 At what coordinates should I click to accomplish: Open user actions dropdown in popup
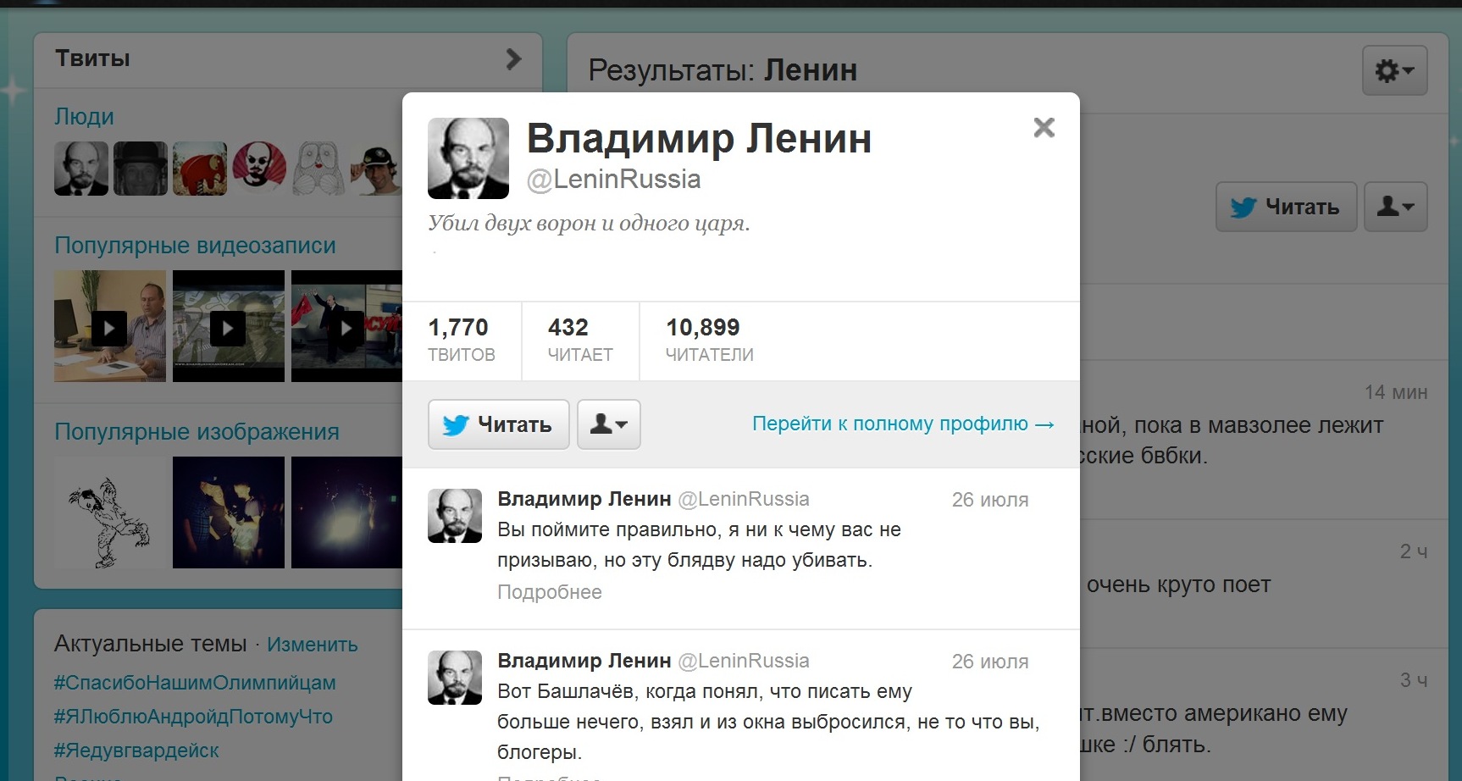609,424
